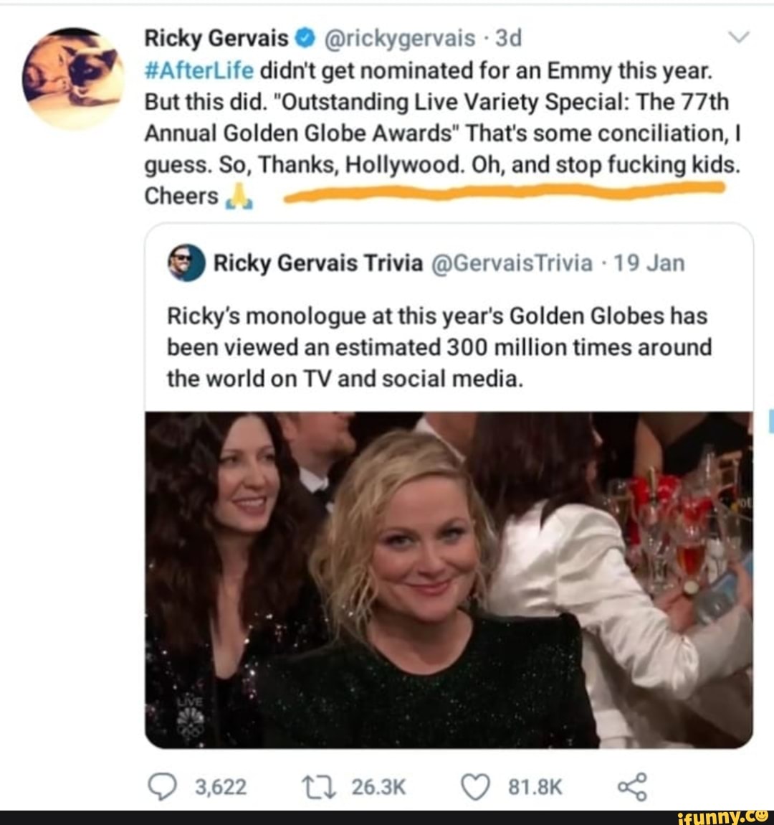774x825 pixels.
Task: Open the quoted tweet's Golden Globes photo
Action: [449, 580]
